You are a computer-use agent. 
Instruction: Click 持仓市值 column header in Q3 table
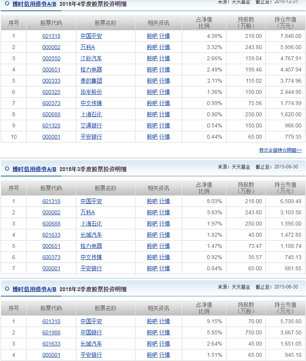coord(286,188)
